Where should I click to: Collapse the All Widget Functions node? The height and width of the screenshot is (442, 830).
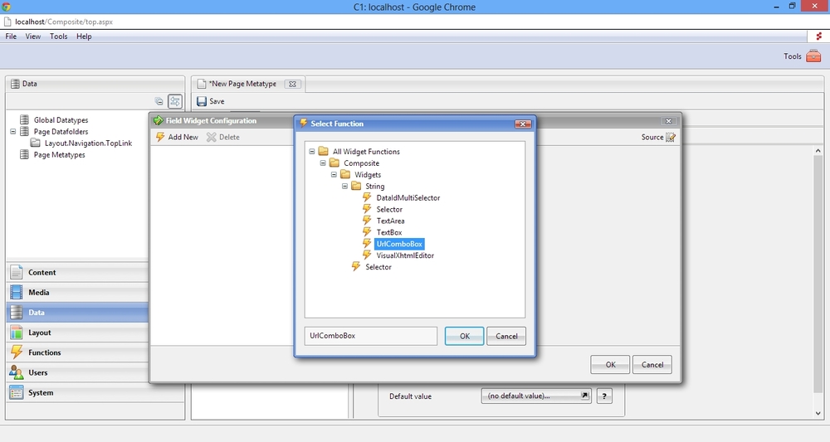pos(312,152)
